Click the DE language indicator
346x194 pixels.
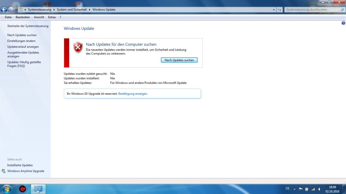tap(287, 188)
